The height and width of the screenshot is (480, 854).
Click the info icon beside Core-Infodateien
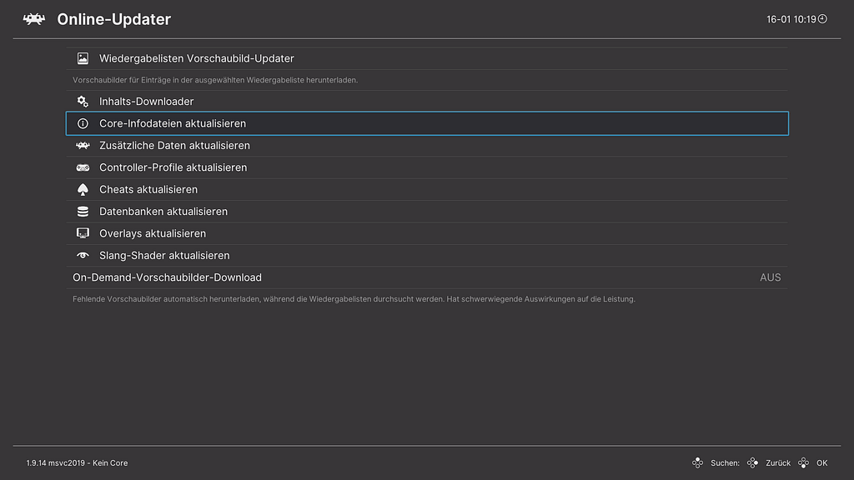83,123
